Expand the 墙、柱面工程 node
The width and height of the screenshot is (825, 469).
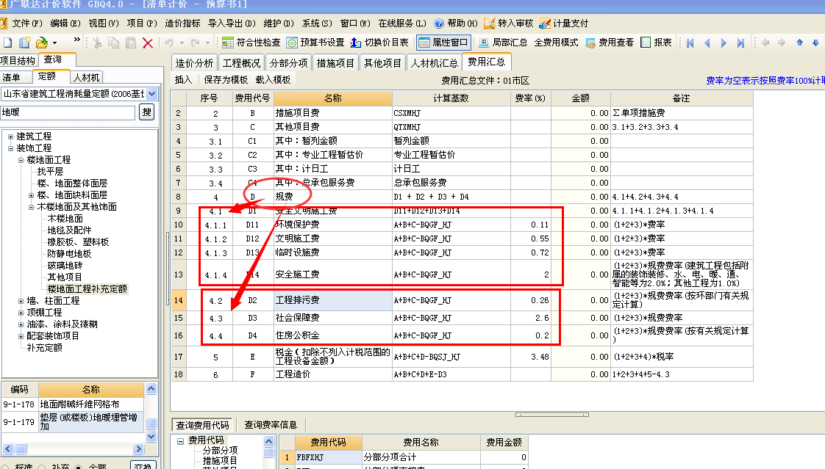(x=21, y=301)
